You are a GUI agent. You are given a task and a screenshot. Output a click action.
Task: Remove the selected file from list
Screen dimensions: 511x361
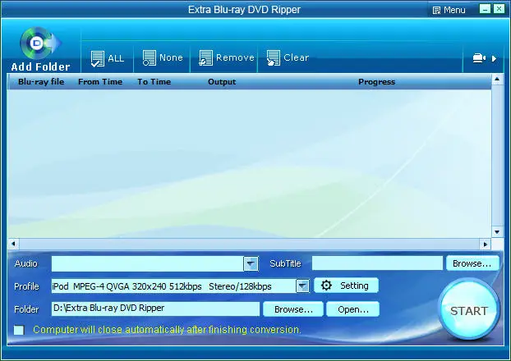[226, 58]
